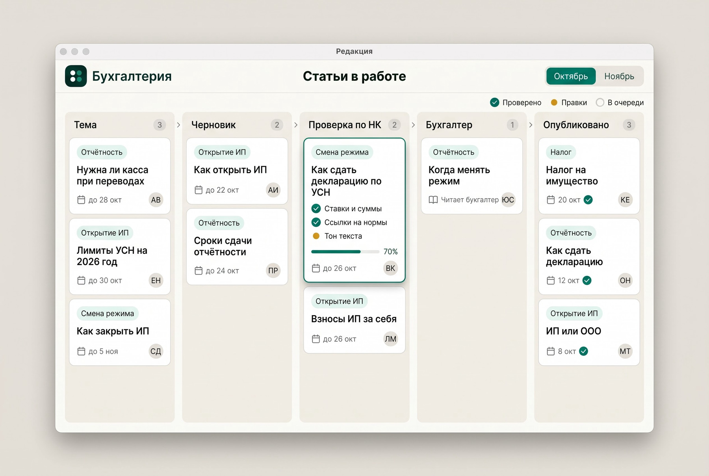Click the verified checkmark next to '20 окт'
This screenshot has width=709, height=476.
click(x=588, y=200)
